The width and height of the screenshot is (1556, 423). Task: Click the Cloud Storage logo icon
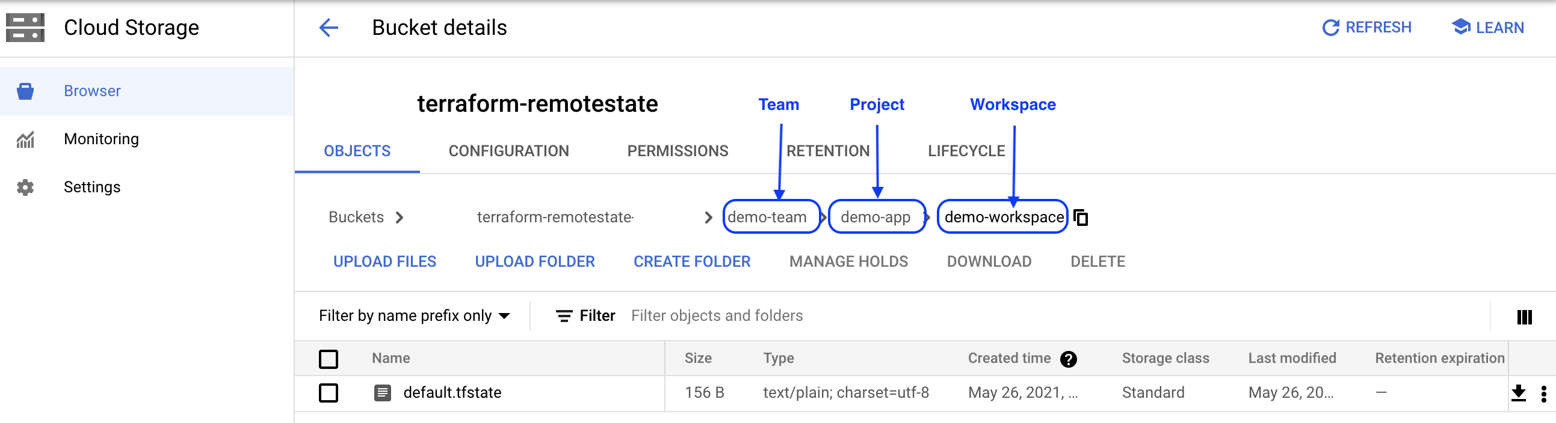tap(25, 28)
